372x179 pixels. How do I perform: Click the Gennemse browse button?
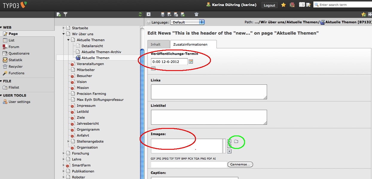pyautogui.click(x=240, y=164)
